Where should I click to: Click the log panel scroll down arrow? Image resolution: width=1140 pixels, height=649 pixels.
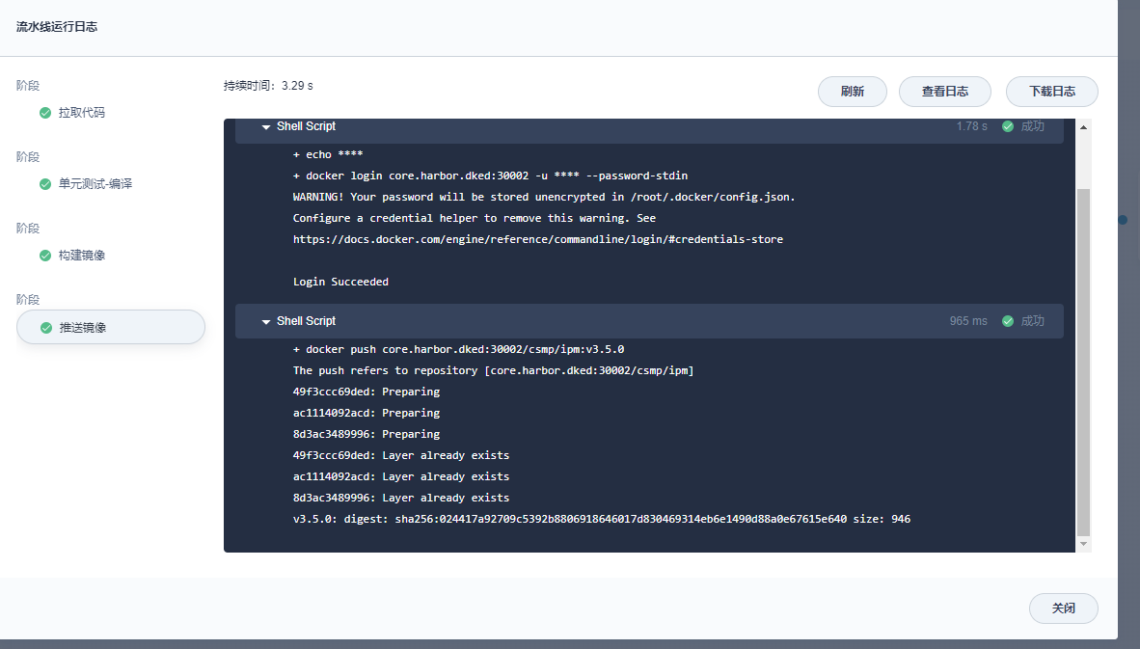(1083, 544)
